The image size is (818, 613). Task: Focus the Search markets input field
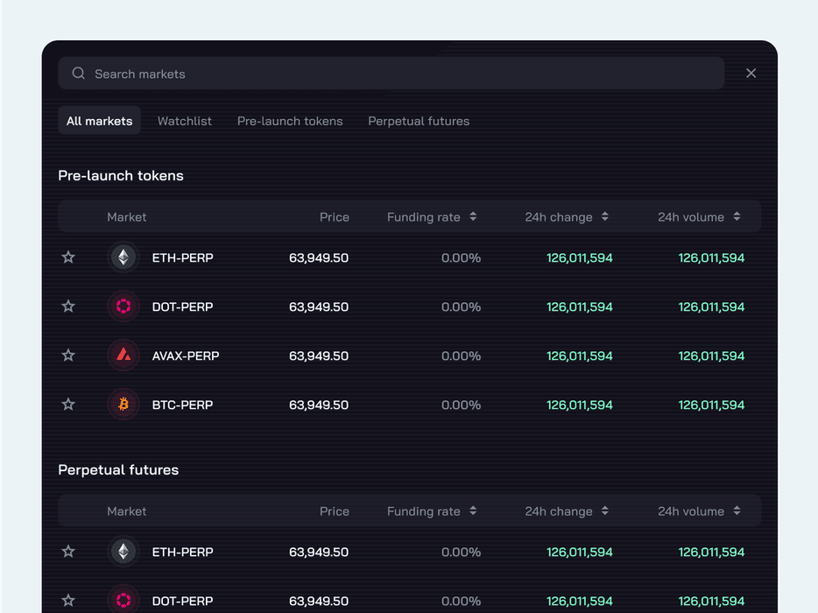point(403,74)
